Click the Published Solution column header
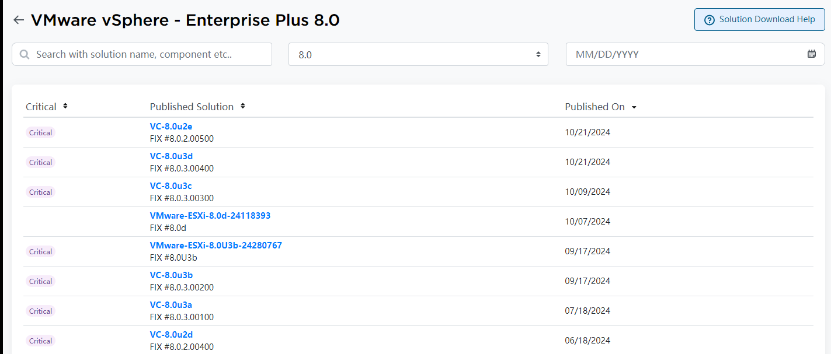The image size is (831, 354). point(192,107)
